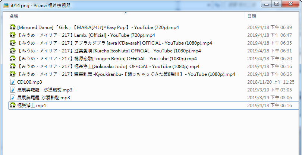Click the sort arrow above the name column
This screenshot has height=155, width=302.
coord(126,13)
